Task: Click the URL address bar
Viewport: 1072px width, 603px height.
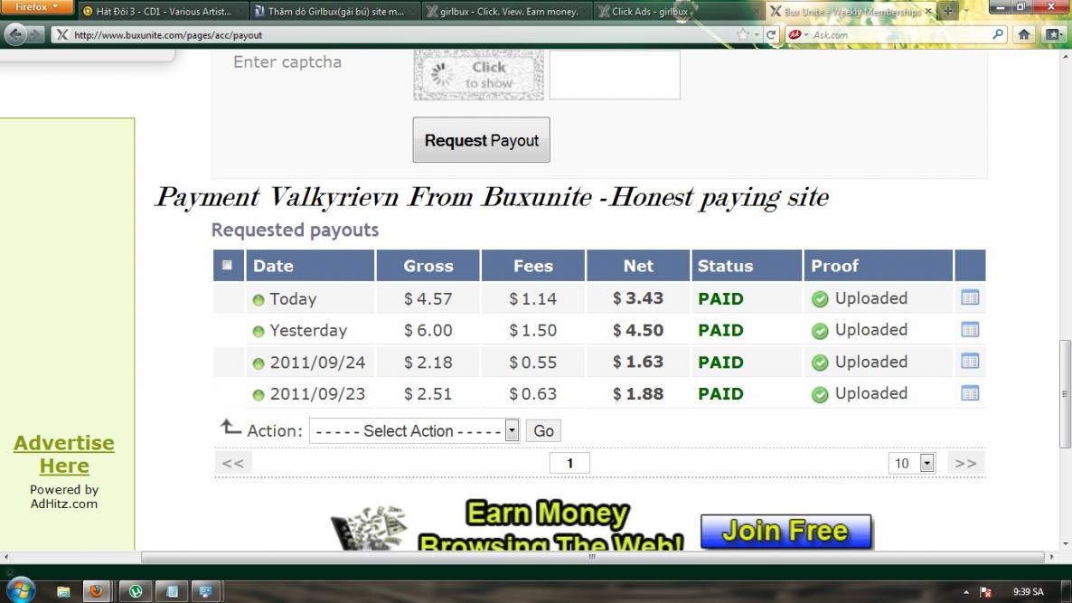Action: [x=403, y=34]
